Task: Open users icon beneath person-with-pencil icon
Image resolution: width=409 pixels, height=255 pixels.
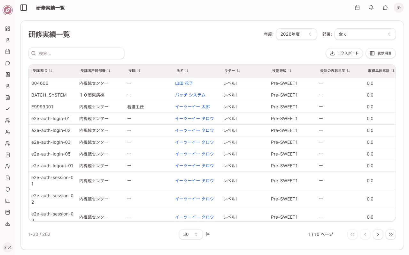Action: (x=8, y=143)
